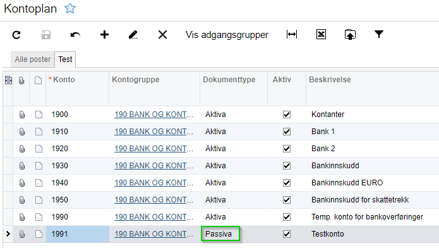Screen dimensions: 439x248
Task: Fit columns to width icon
Action: click(x=292, y=35)
